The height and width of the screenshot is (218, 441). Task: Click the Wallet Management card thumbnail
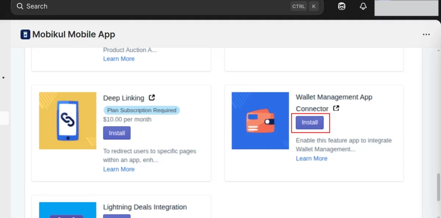260,121
